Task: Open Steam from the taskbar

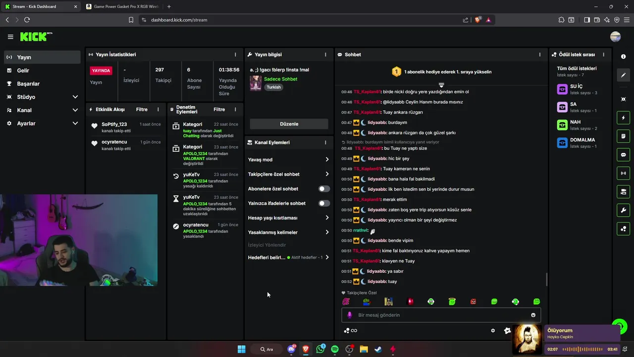Action: pos(378,349)
